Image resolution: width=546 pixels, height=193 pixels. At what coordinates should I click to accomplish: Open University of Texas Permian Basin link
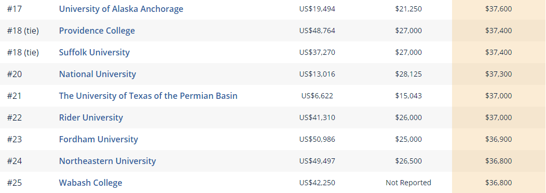(148, 96)
